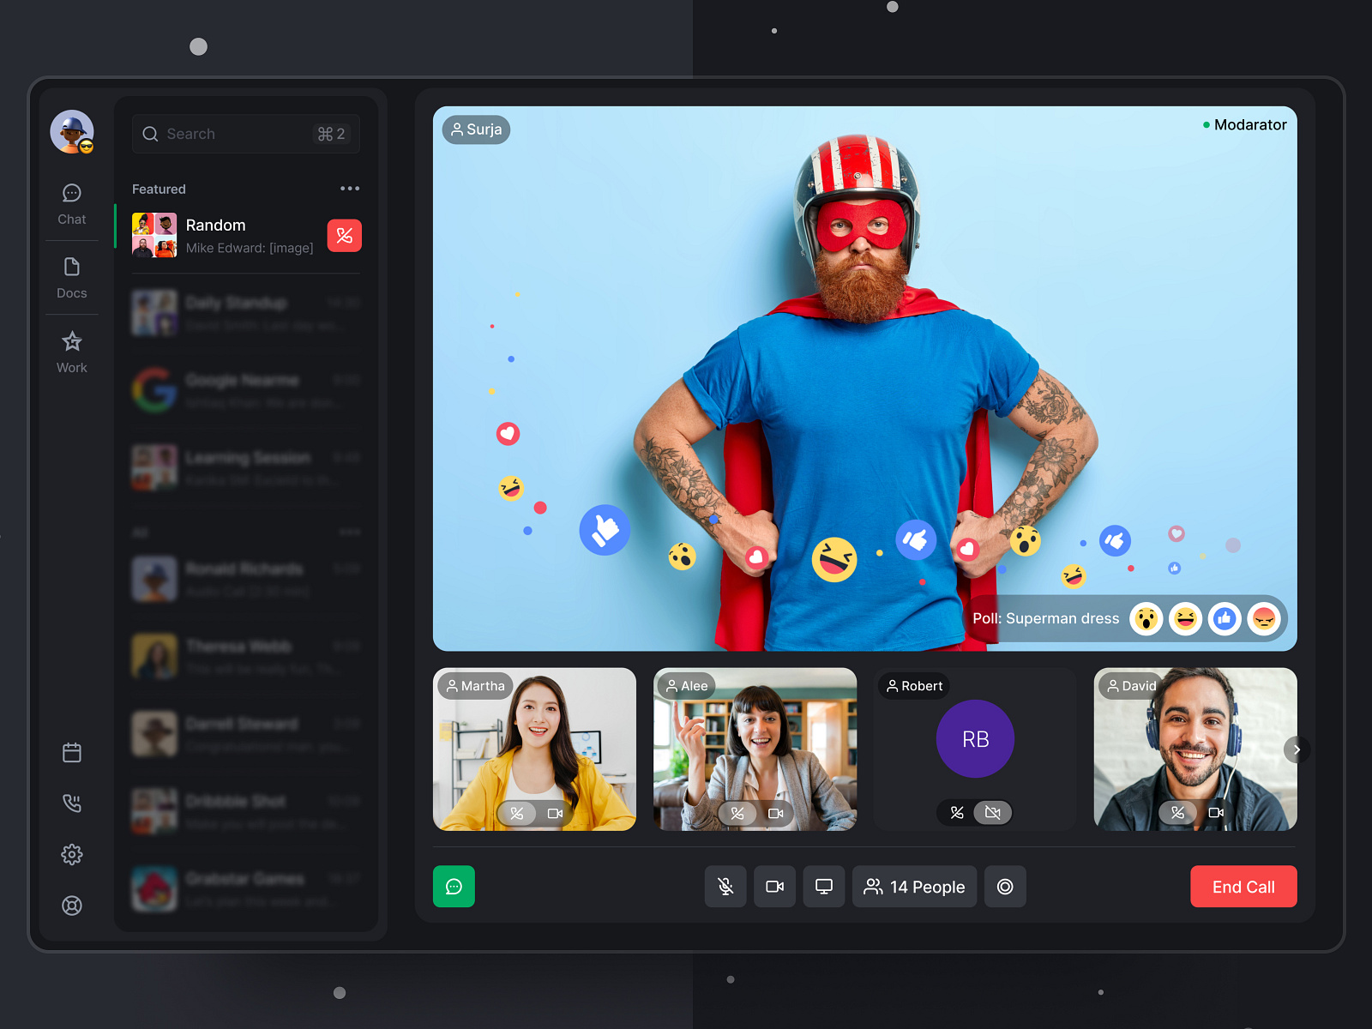Toggle David's camera
The height and width of the screenshot is (1029, 1372).
click(x=1216, y=812)
